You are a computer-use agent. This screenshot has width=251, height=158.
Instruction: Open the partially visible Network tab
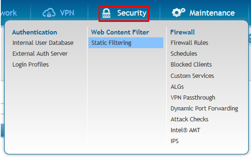[x=9, y=13]
